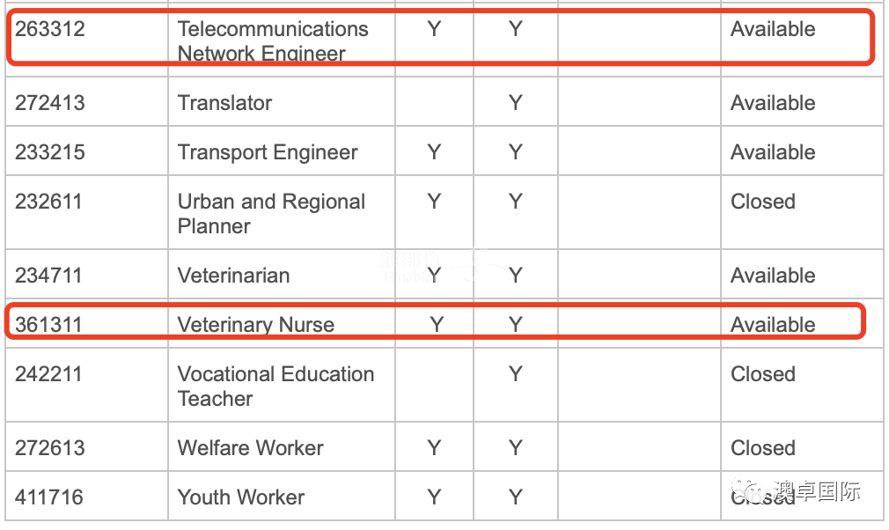Select the Translator row name
Viewport: 889px width, 530px height.
224,103
